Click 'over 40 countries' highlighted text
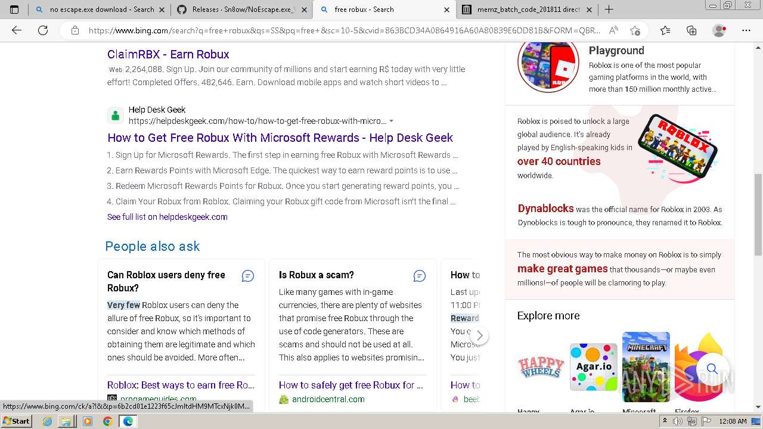The width and height of the screenshot is (763, 429). (x=559, y=161)
